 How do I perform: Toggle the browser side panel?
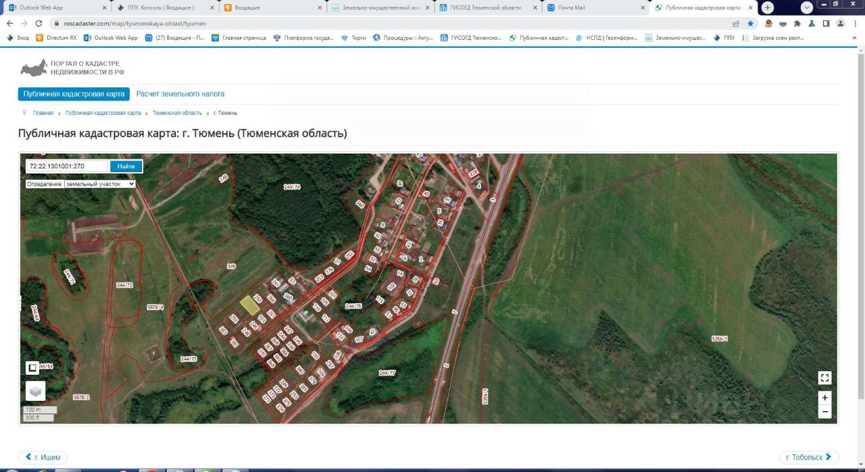[826, 23]
